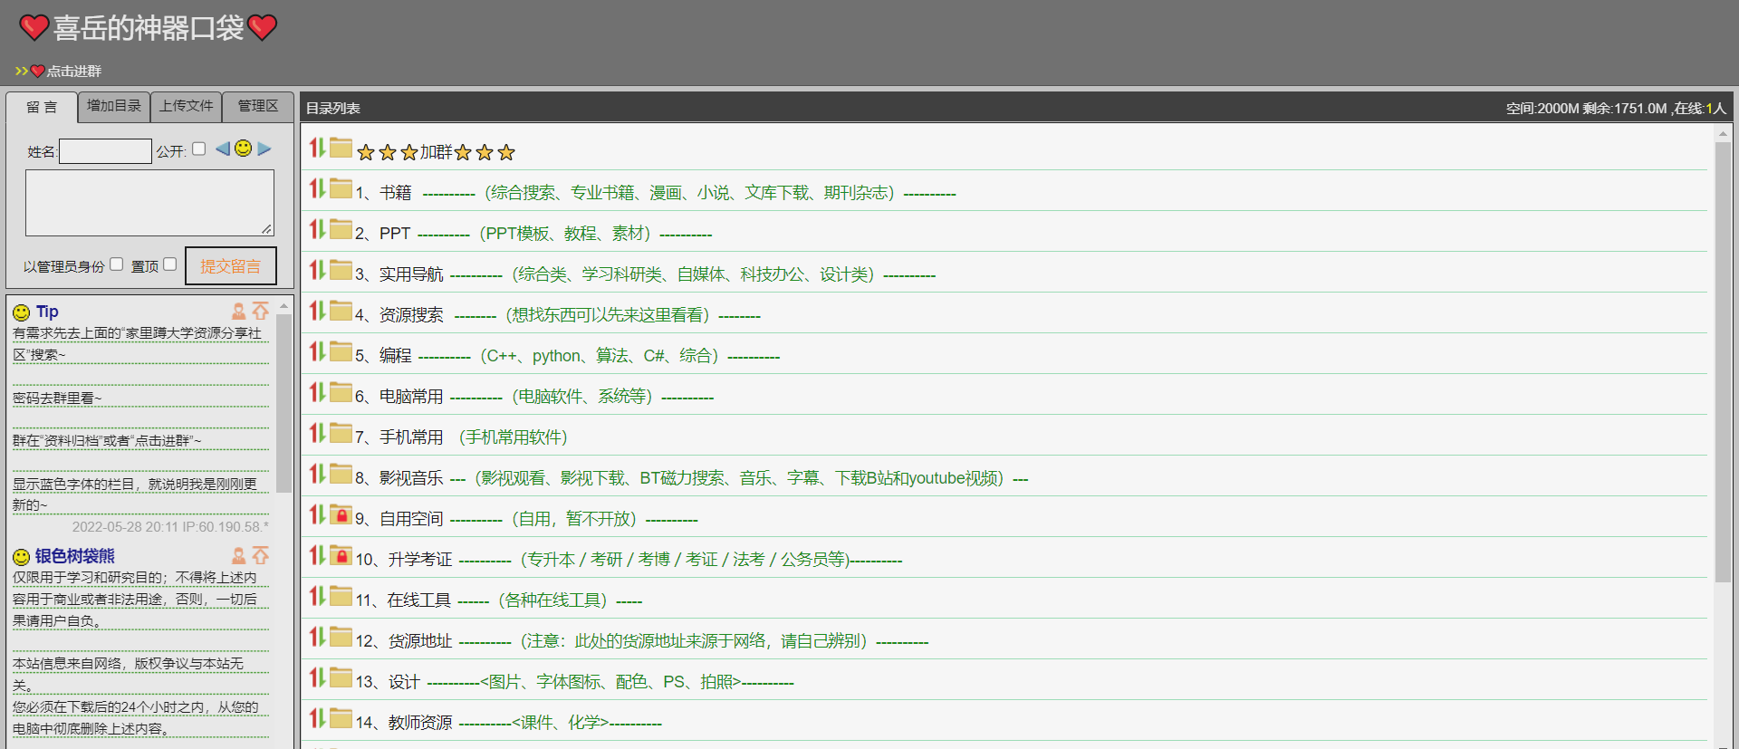This screenshot has height=749, width=1739.
Task: Check the 置顶 checkbox
Action: pyautogui.click(x=169, y=264)
